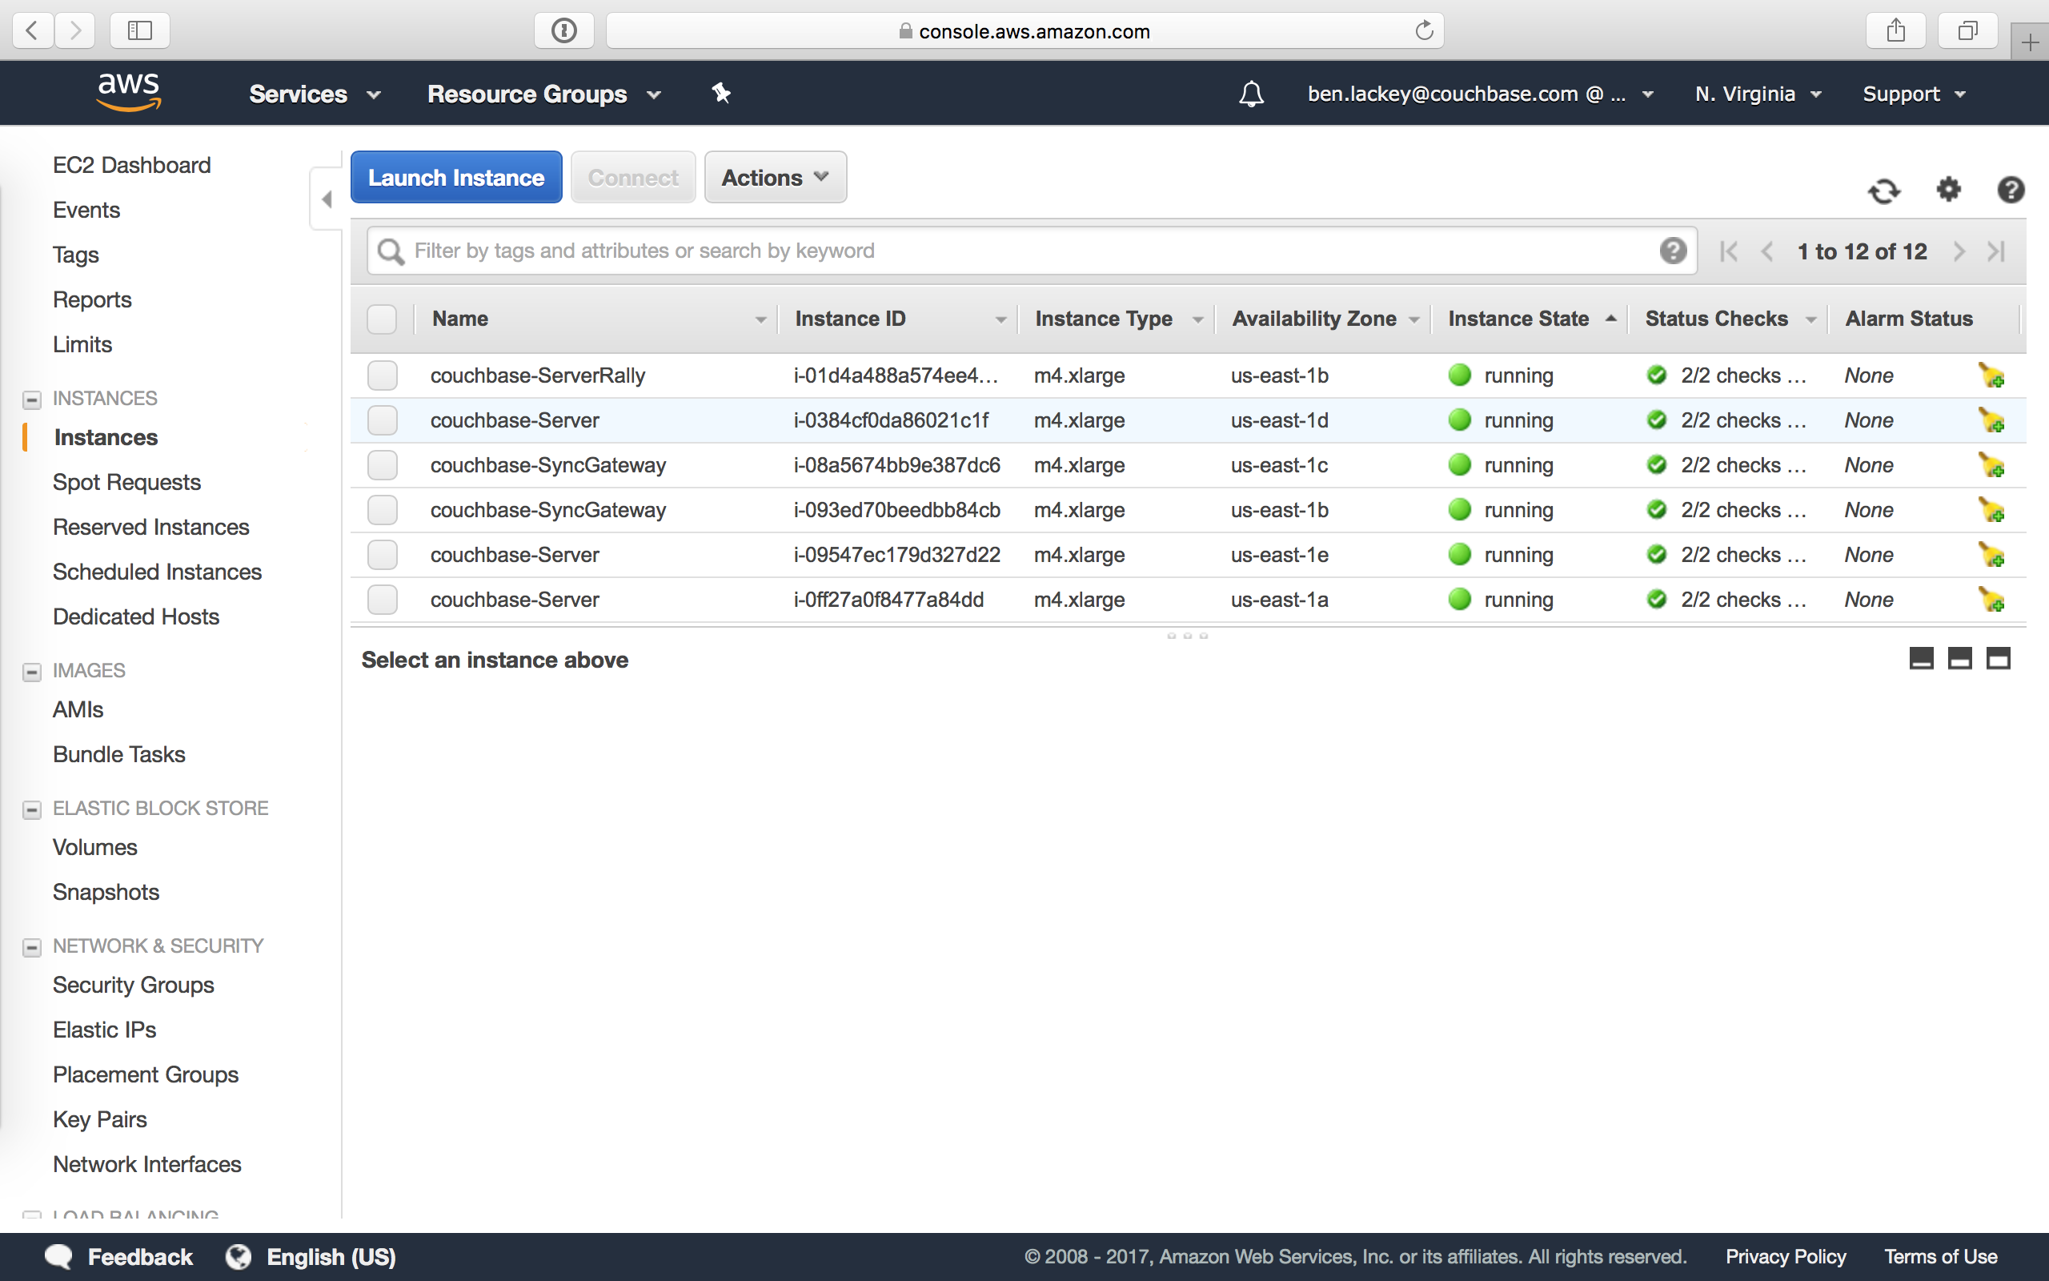Add alarm for instance i-08a5674bb9e387dc6
Image resolution: width=2049 pixels, height=1281 pixels.
[1991, 465]
